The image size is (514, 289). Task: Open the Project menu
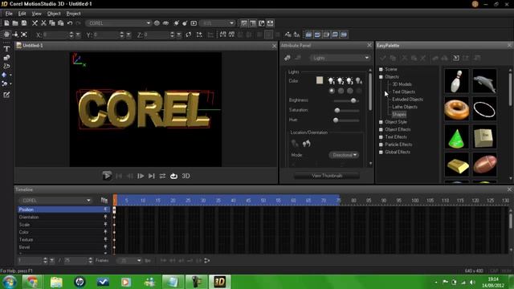click(73, 14)
